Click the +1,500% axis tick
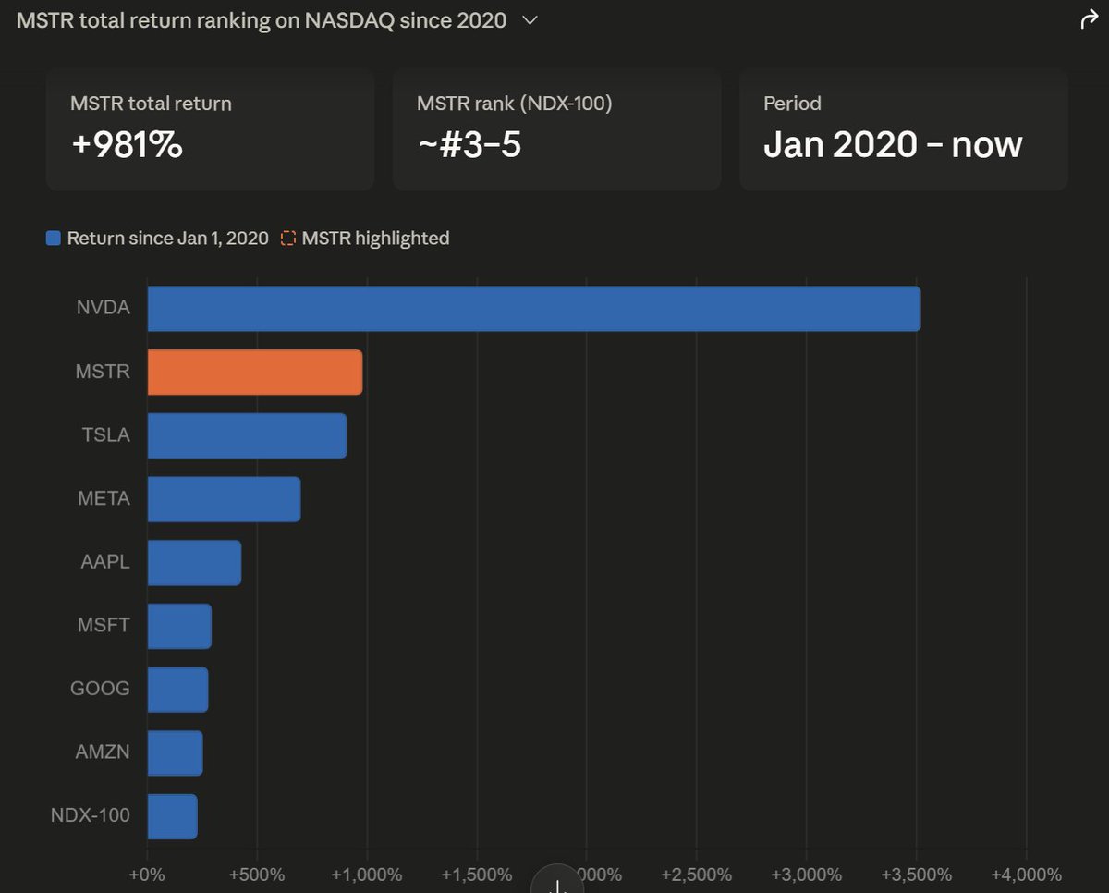Image resolution: width=1109 pixels, height=893 pixels. (477, 875)
